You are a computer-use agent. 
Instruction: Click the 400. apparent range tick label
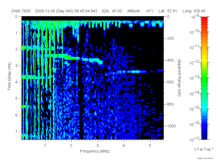click(171, 60)
